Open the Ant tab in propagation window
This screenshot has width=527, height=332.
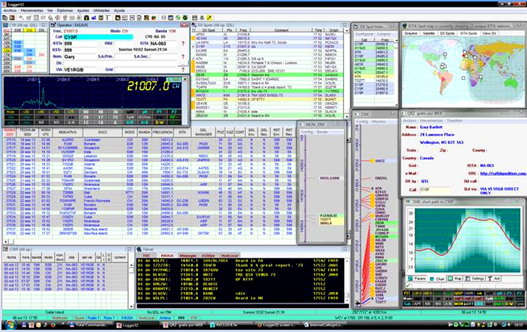click(x=494, y=279)
